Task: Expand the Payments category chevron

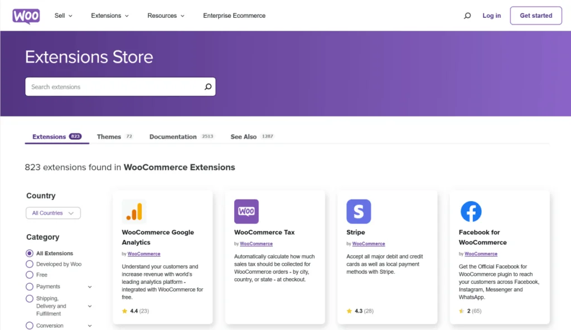Action: 90,287
